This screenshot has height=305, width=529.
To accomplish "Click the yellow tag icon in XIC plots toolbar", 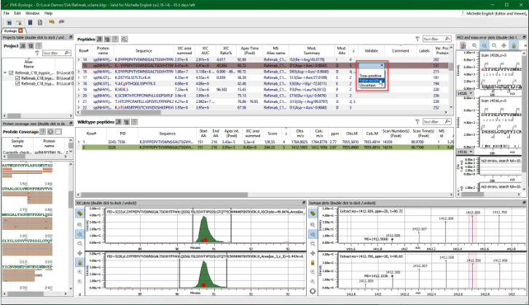I will (x=79, y=214).
